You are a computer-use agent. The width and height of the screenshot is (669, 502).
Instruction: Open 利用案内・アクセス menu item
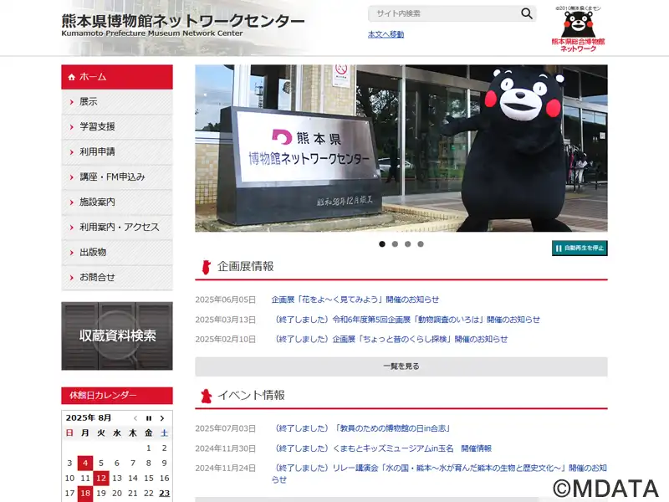(x=117, y=227)
